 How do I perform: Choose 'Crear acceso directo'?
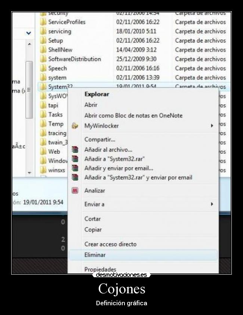[110, 244]
